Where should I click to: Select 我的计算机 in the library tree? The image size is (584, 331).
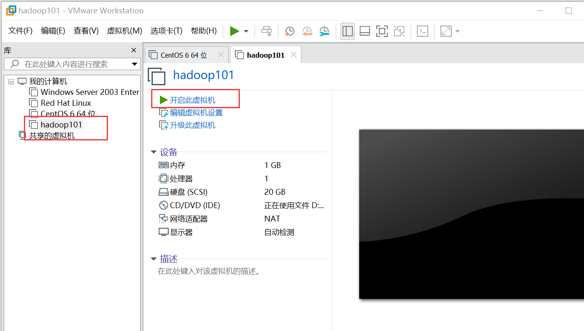pos(48,81)
